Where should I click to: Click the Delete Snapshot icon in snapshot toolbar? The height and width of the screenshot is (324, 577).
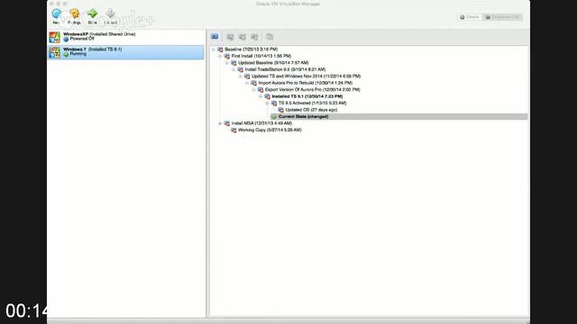point(243,37)
